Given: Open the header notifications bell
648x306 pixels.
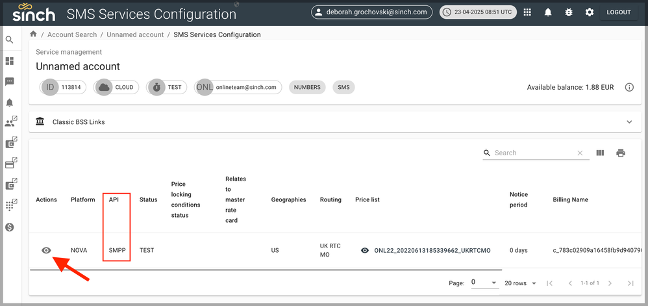Looking at the screenshot, I should tap(548, 12).
